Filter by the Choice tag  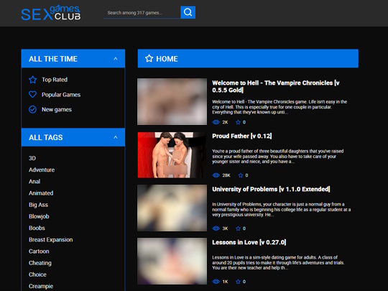click(37, 274)
